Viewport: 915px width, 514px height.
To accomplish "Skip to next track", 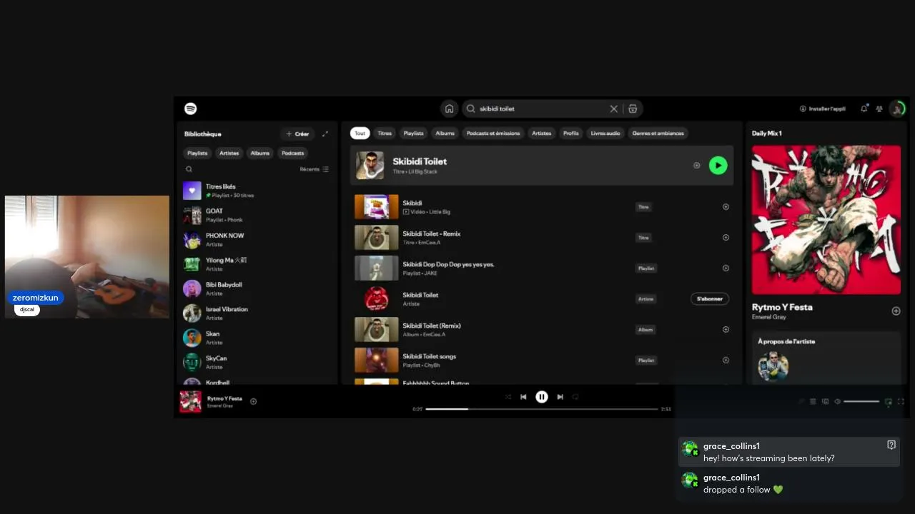I will point(560,397).
